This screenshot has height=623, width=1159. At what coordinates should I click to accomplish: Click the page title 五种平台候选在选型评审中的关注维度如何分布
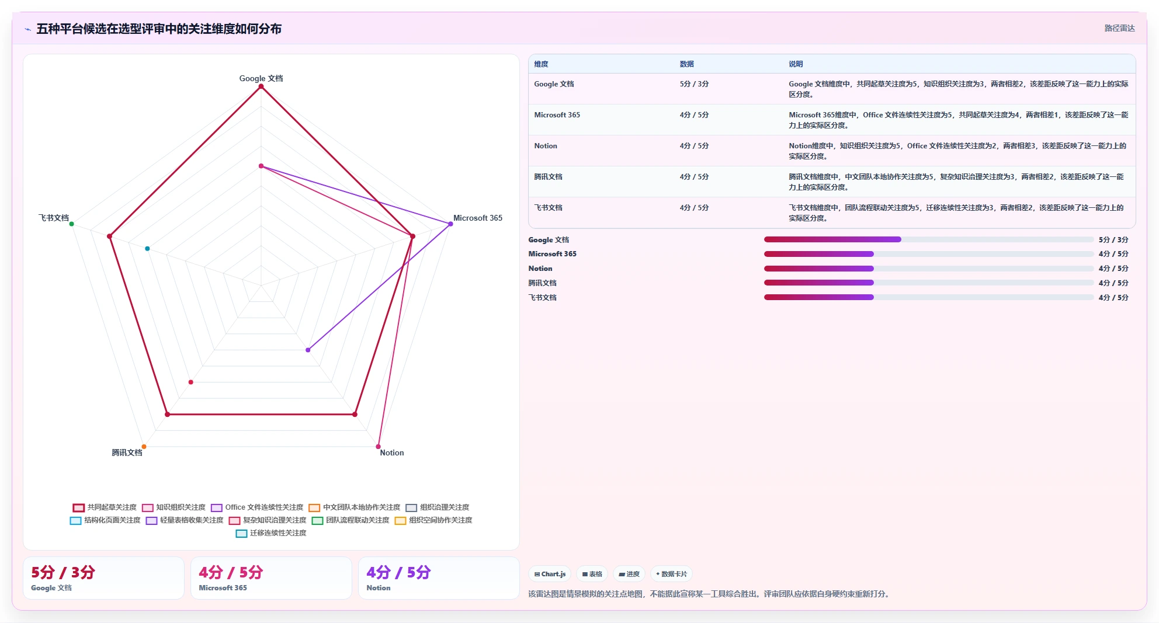coord(159,29)
